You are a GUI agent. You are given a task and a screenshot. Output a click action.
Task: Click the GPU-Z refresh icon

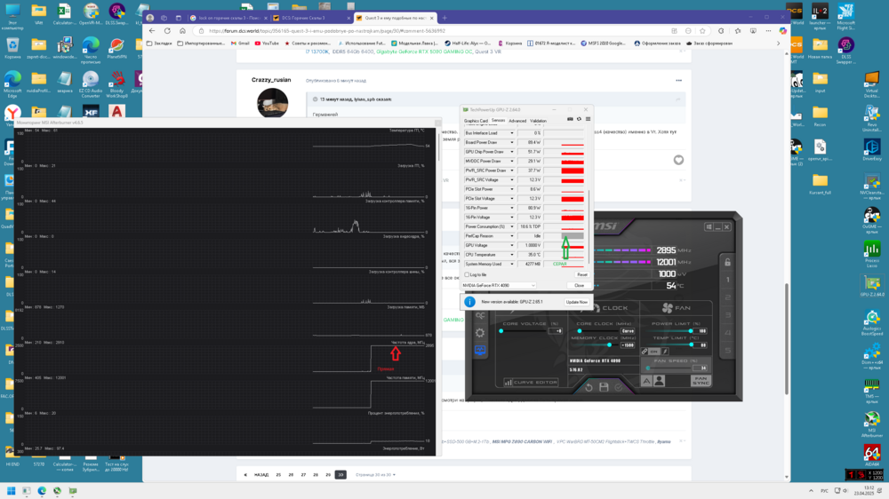(579, 120)
